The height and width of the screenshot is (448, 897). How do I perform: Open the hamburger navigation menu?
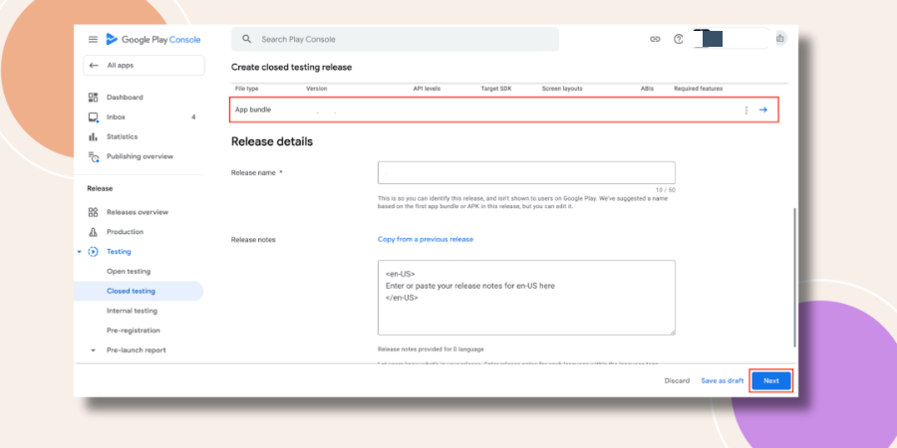tap(93, 40)
